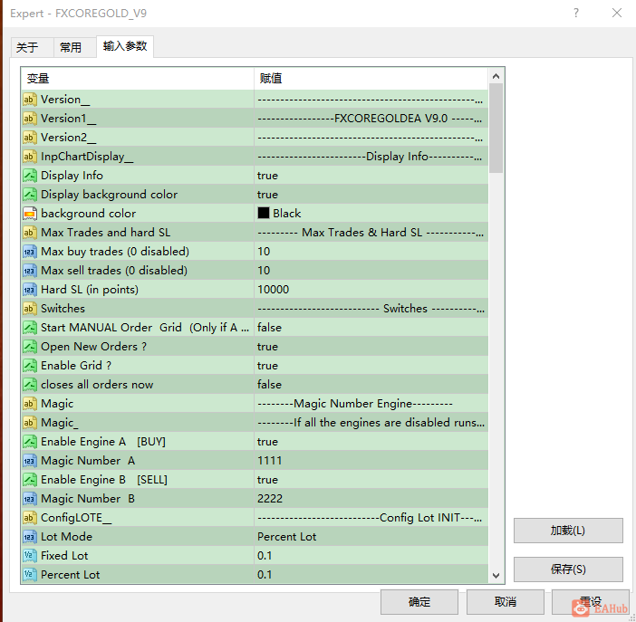This screenshot has width=636, height=622.
Task: Click the string icon beside Max Trades and hard SL
Action: click(x=30, y=233)
